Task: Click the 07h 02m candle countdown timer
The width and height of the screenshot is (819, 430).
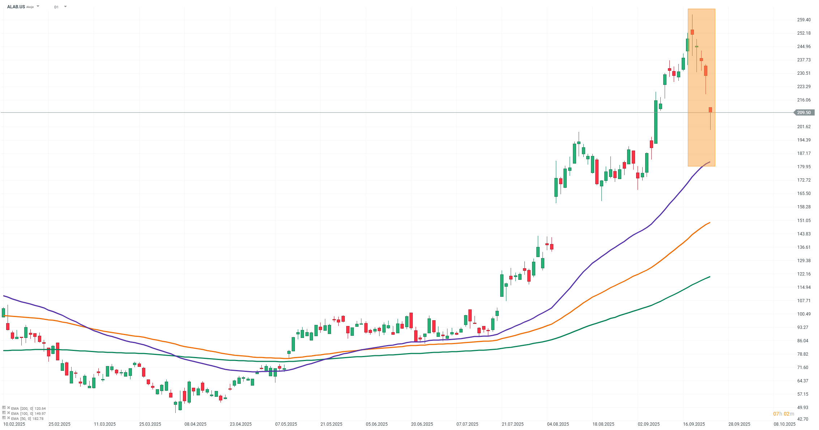Action: click(x=784, y=414)
